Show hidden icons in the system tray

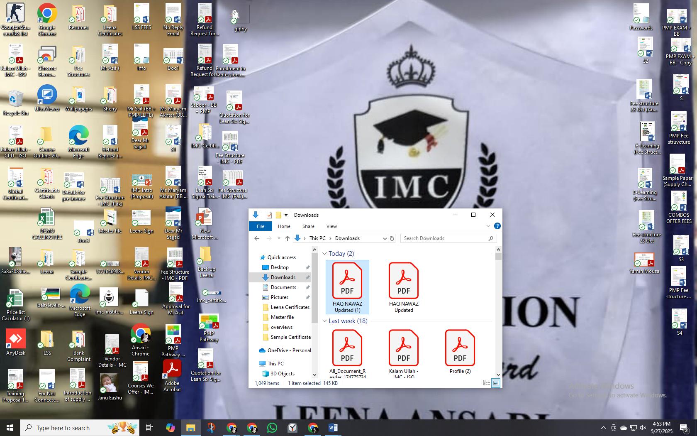click(x=604, y=428)
